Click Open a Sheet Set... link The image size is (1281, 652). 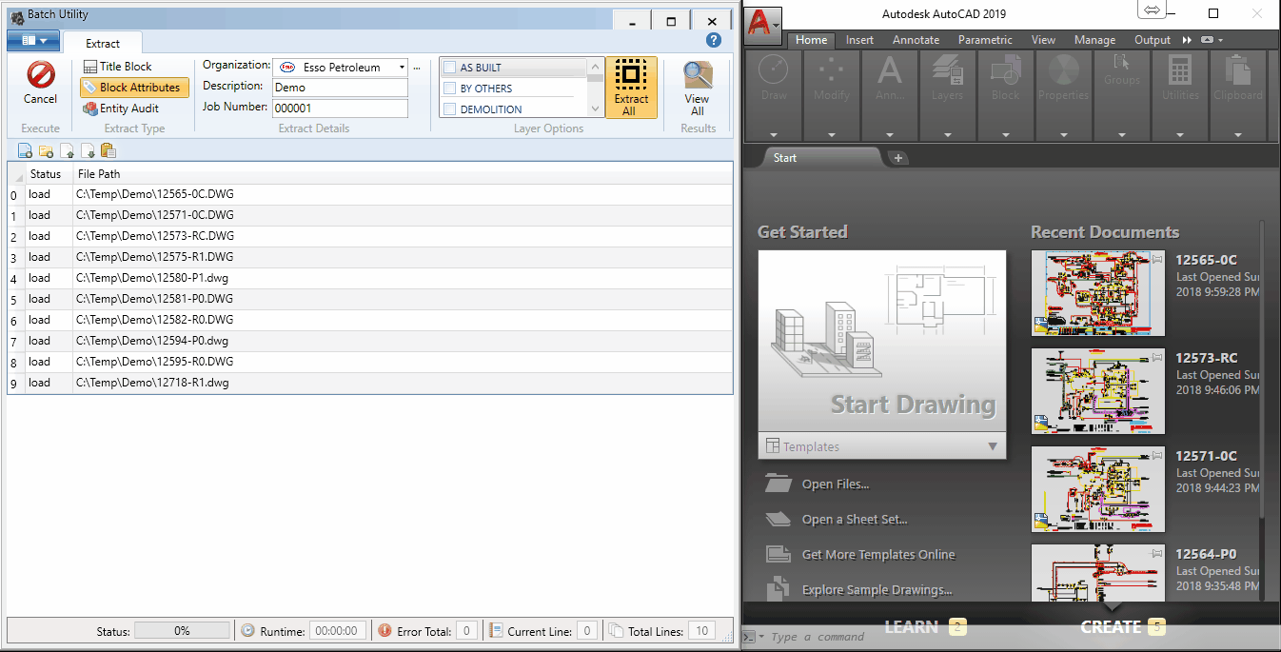pos(854,520)
